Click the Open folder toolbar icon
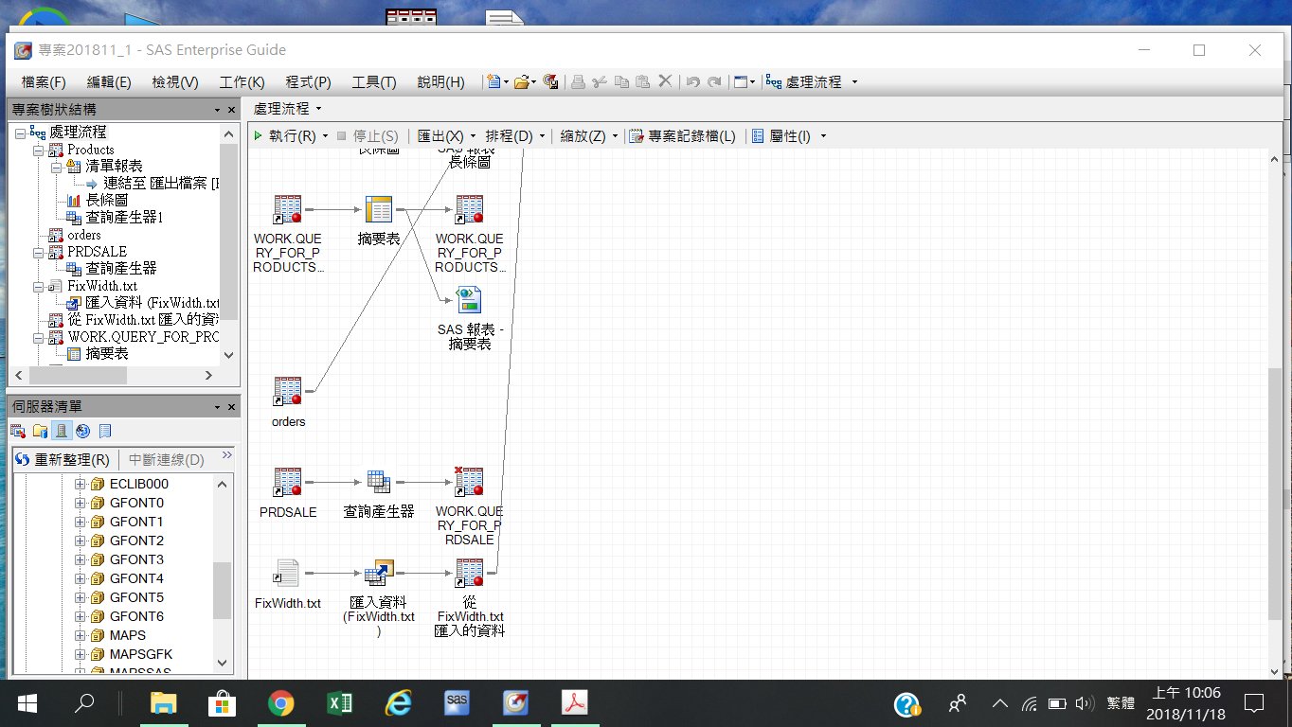This screenshot has width=1292, height=727. click(x=521, y=82)
